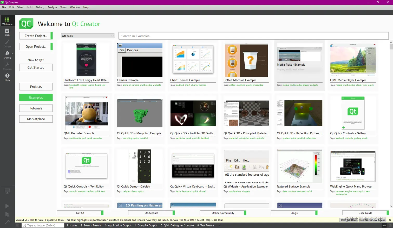Open the Camera Example thumbnail
Screen dimensions: 393x228
click(140, 60)
